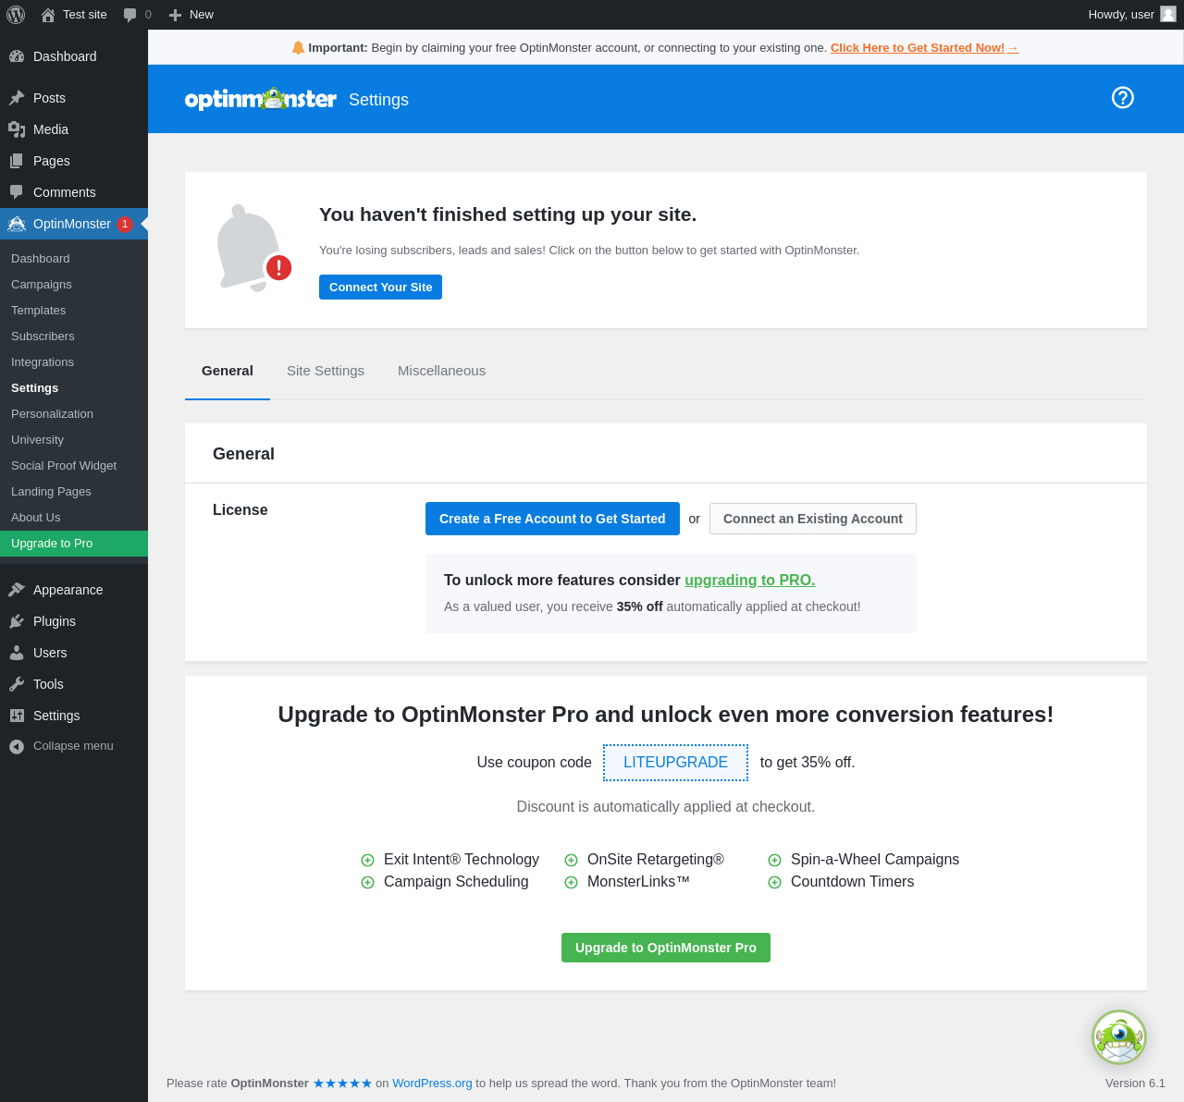
Task: Click the plus icon beside MonsterLinks
Action: click(571, 882)
